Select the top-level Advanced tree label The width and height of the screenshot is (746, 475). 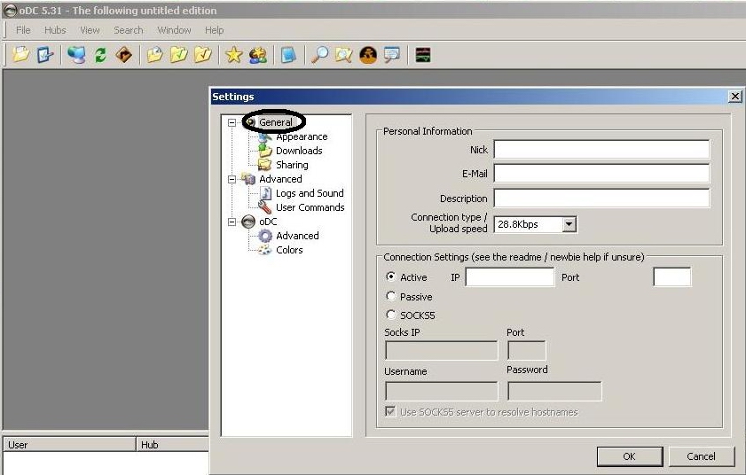click(280, 179)
